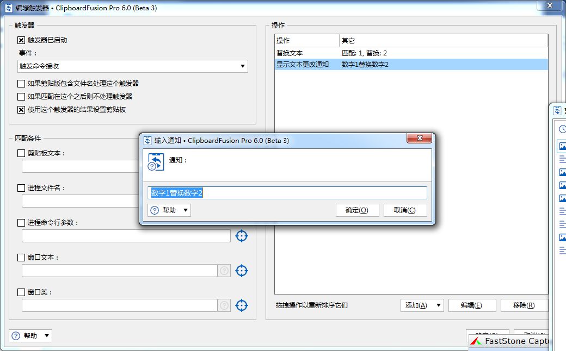Click the 窗口类 input field
566x351 pixels.
120,305
